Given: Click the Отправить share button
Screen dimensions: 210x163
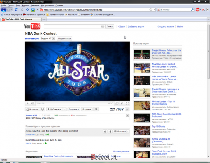Looking at the screenshot, I should (73, 109).
